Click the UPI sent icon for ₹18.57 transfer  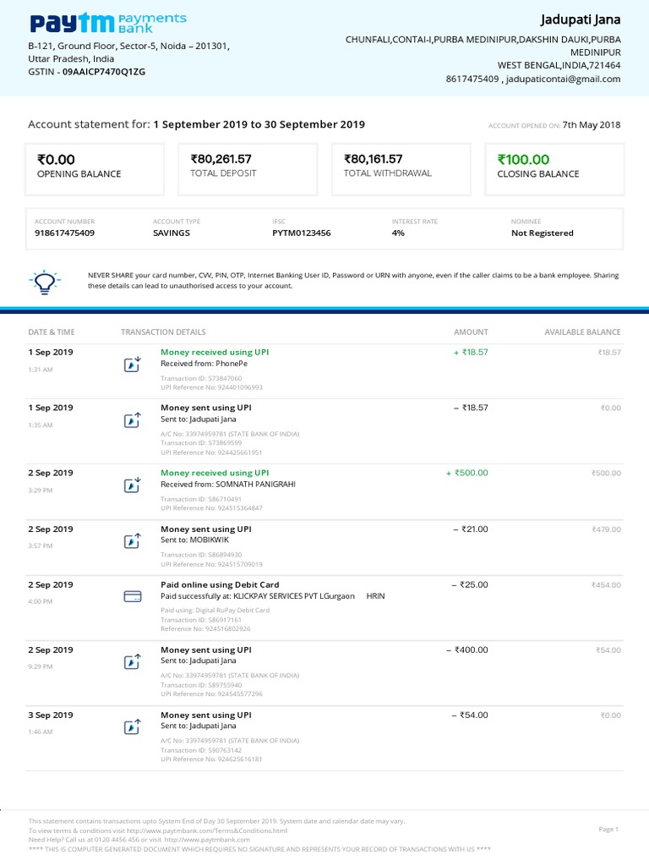(x=132, y=420)
